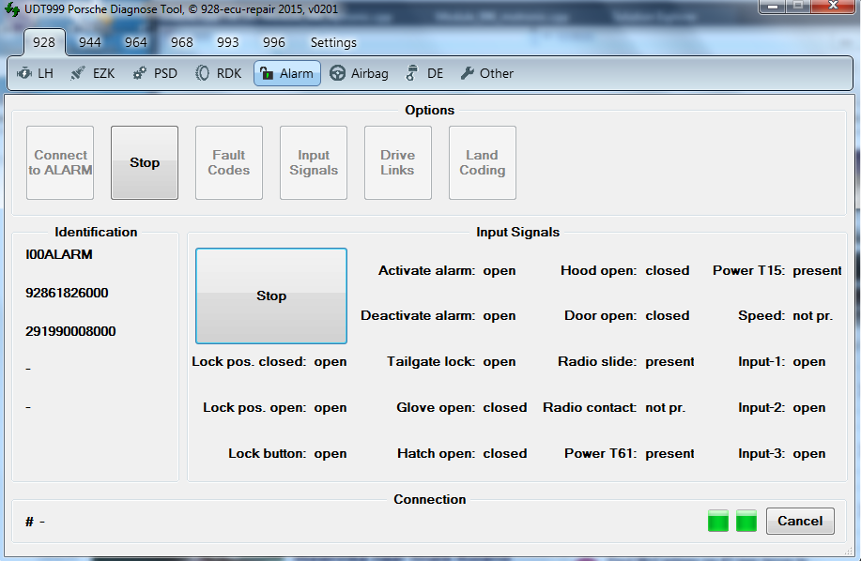The height and width of the screenshot is (561, 861).
Task: Select the Alarm module toolbar item
Action: [286, 73]
